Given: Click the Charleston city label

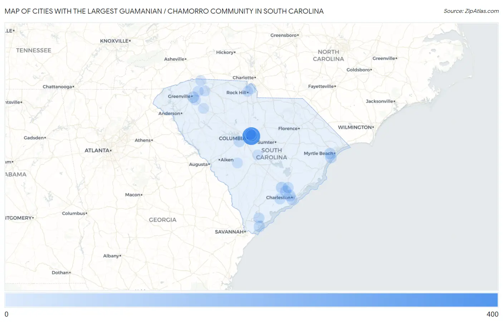Looking at the screenshot, I should [278, 197].
